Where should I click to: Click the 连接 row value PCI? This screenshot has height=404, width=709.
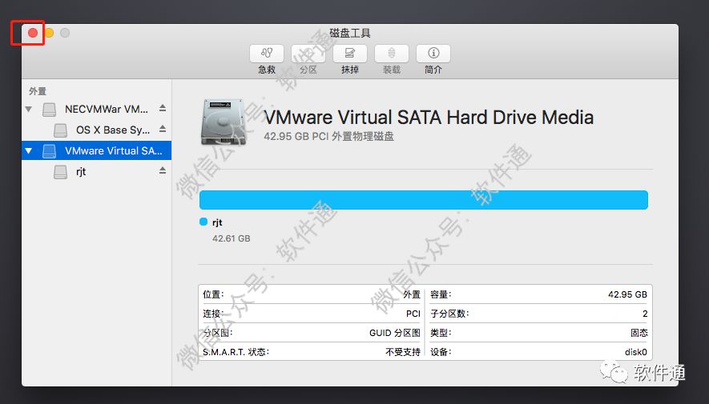(x=413, y=314)
